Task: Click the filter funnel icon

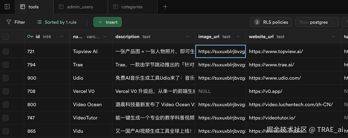Action: pyautogui.click(x=9, y=22)
